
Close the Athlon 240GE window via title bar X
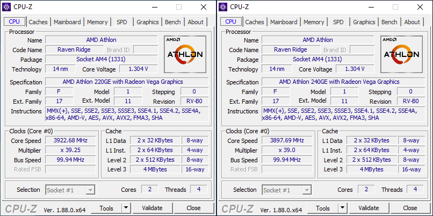[x=420, y=7]
